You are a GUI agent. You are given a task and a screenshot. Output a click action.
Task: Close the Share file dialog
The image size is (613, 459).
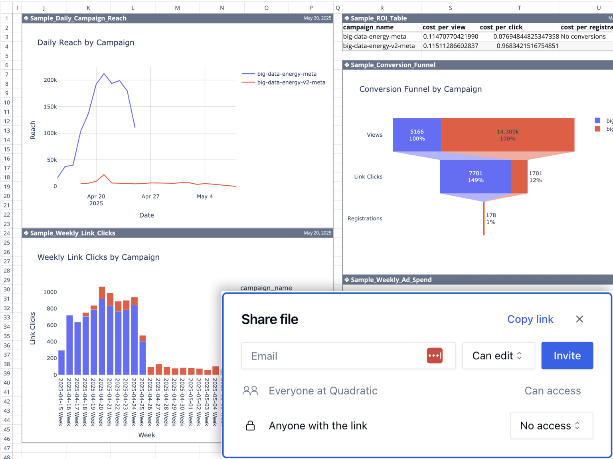coord(579,319)
